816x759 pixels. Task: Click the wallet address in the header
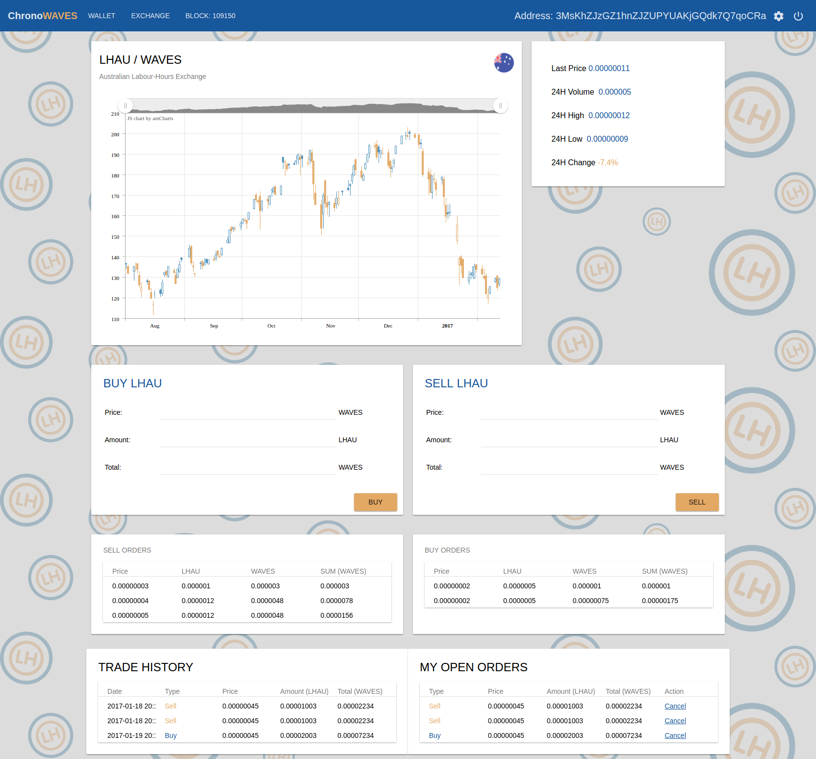click(639, 16)
